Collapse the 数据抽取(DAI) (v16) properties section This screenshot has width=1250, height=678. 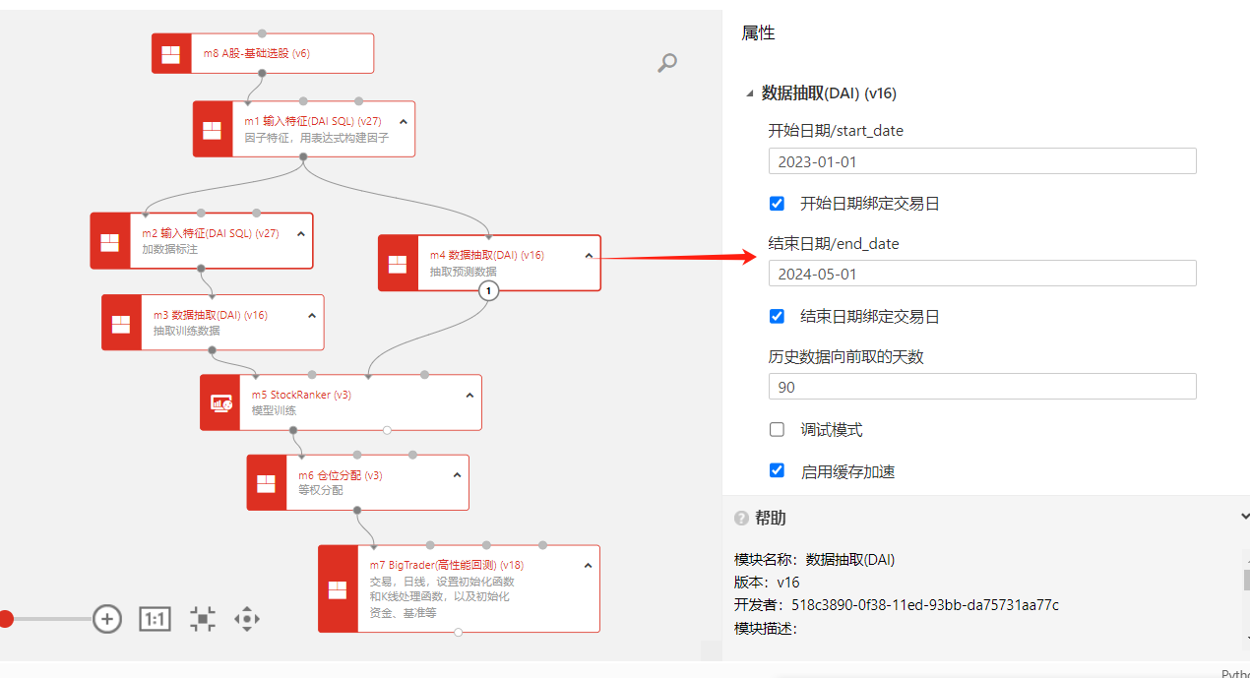coord(750,93)
